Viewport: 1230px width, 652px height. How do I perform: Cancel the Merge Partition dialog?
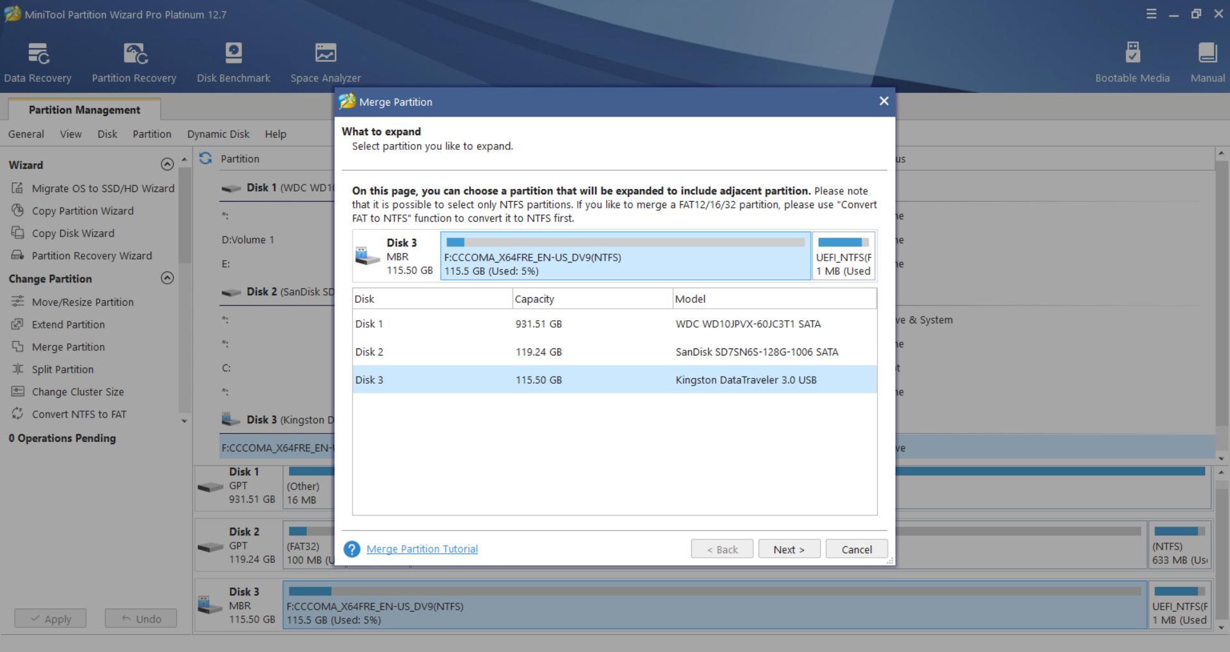click(856, 550)
